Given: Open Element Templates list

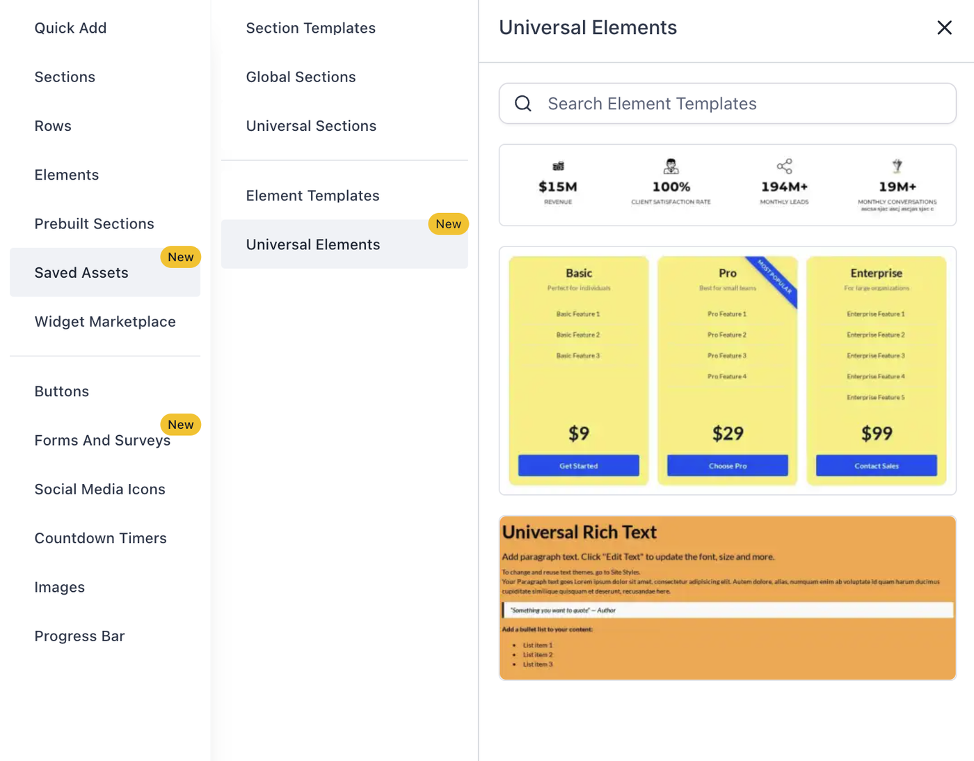Looking at the screenshot, I should point(312,196).
